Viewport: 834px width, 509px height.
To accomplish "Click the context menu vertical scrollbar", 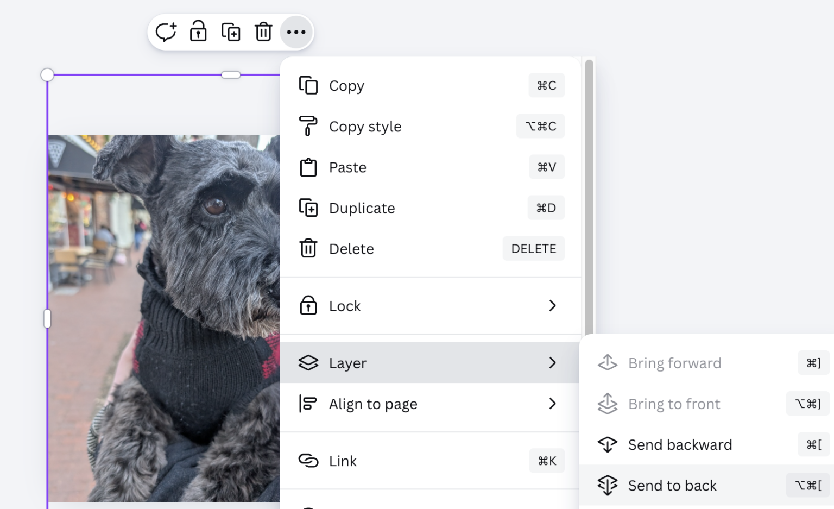I will pos(589,196).
